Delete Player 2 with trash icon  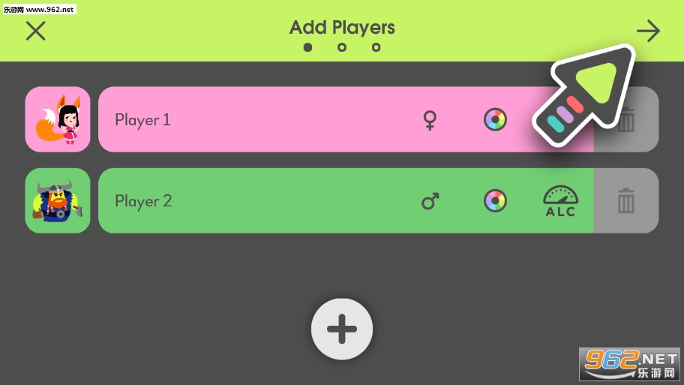[626, 201]
